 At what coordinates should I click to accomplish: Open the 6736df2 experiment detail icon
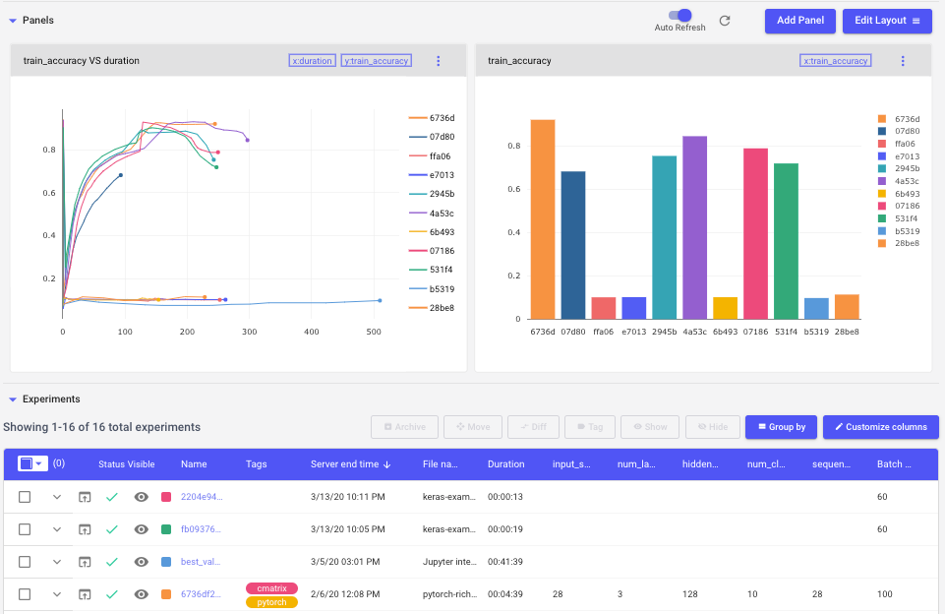(85, 594)
